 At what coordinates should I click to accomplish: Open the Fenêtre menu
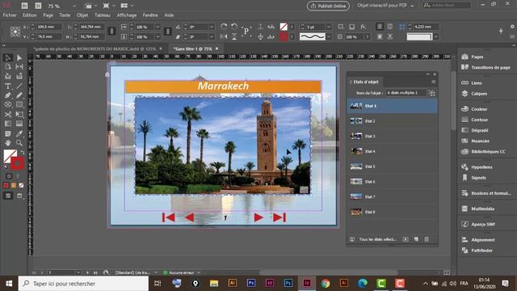tap(150, 15)
